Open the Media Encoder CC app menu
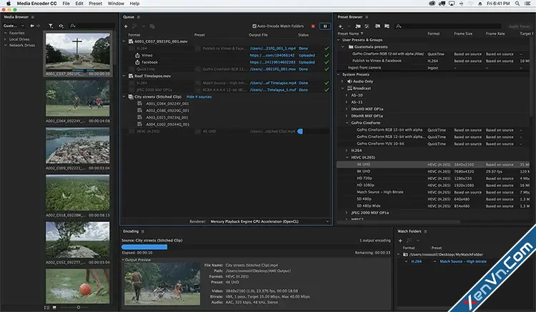This screenshot has height=312, width=536. pyautogui.click(x=36, y=4)
